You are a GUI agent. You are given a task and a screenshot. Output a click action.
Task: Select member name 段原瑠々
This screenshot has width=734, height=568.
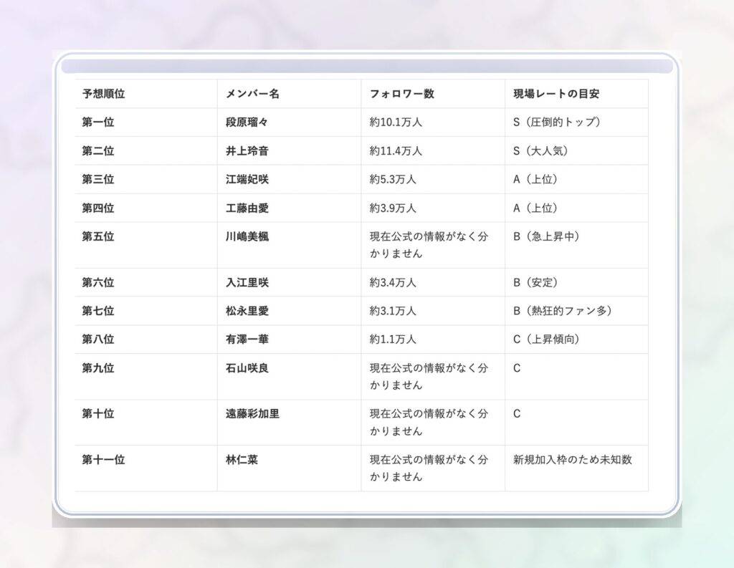coord(247,122)
